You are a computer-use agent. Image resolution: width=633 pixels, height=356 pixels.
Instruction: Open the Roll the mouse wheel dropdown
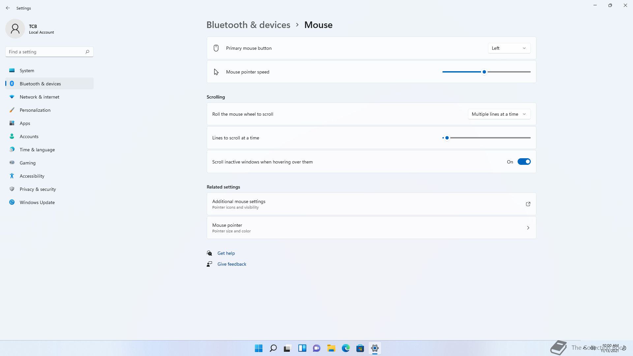[499, 114]
